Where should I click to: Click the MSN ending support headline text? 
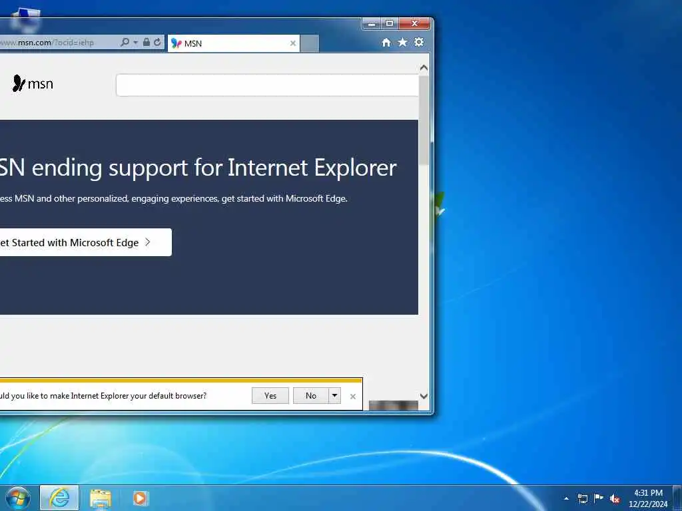(x=198, y=168)
